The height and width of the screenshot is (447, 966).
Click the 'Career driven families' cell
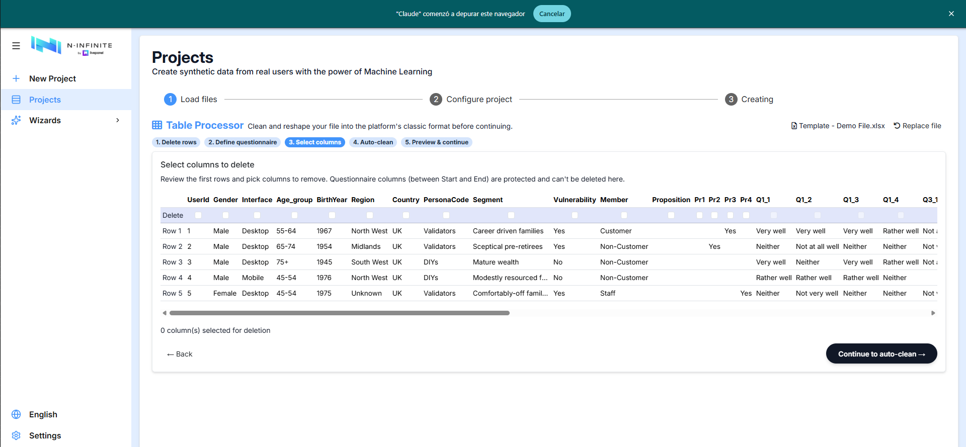coord(508,231)
